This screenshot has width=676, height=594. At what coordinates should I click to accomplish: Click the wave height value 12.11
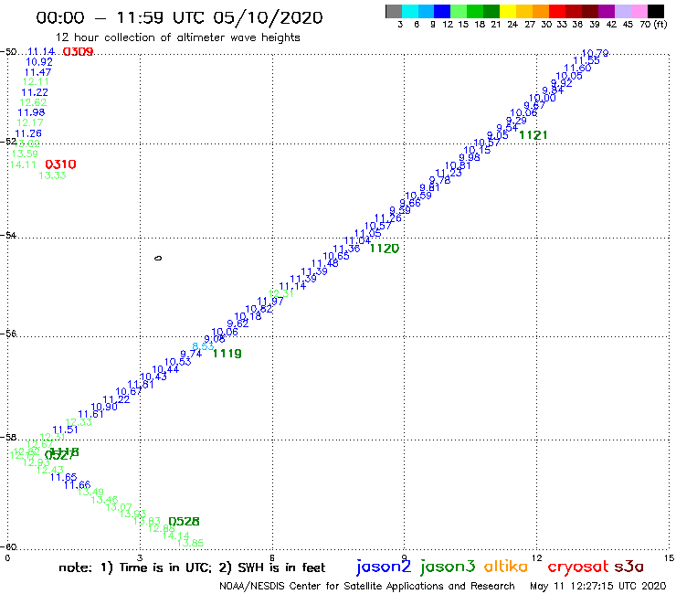[x=36, y=81]
